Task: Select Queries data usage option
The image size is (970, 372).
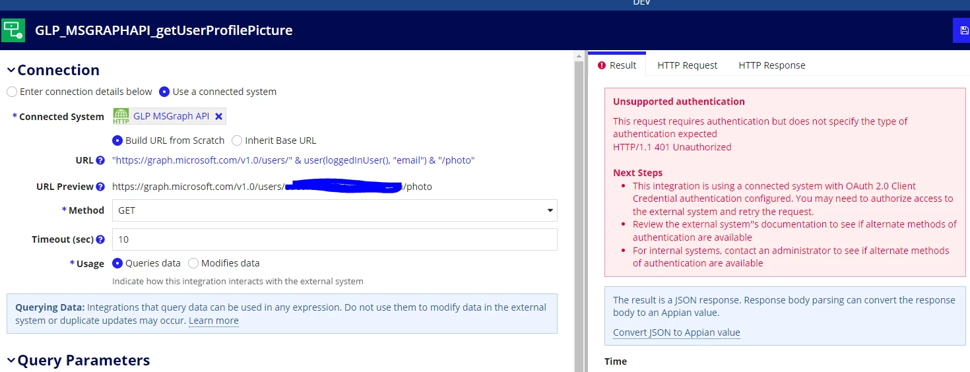Action: (x=117, y=263)
